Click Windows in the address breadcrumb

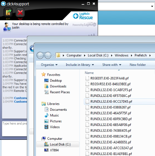121,55
